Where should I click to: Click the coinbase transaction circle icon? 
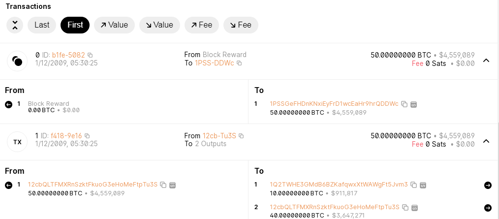click(17, 61)
